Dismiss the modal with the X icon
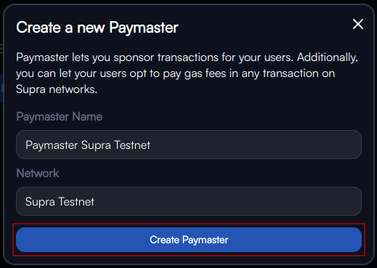 tap(358, 24)
